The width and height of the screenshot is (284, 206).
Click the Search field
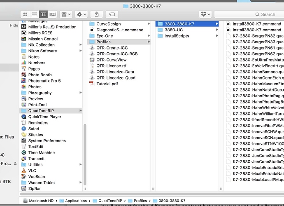249,14
